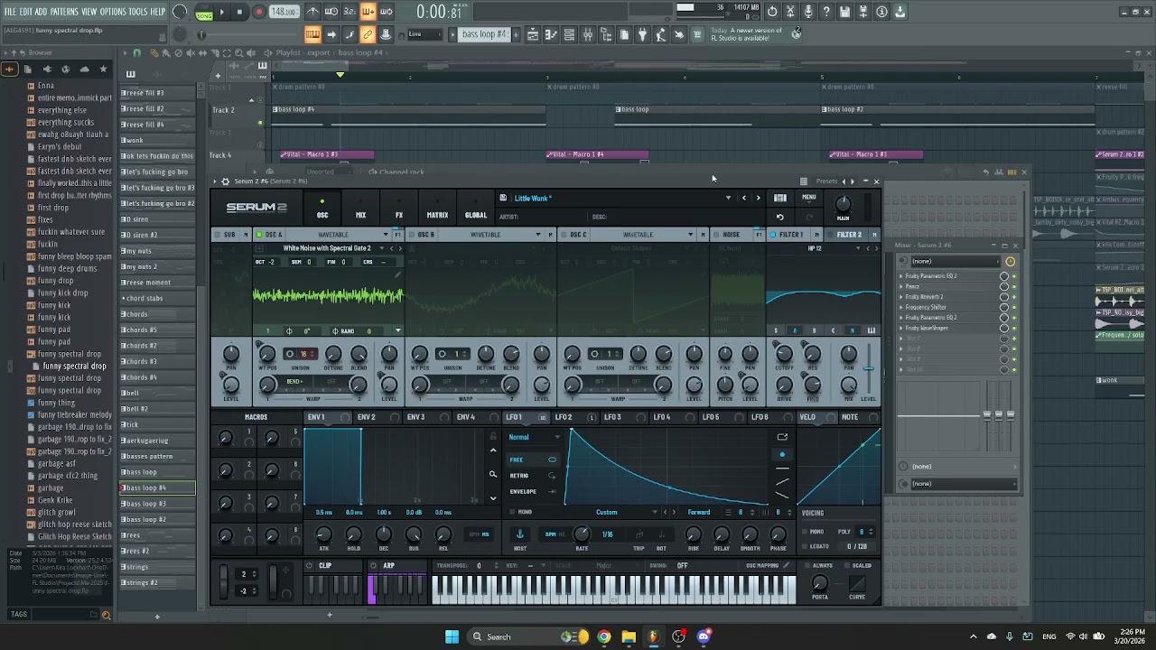Screen dimensions: 1156x650
Task: Click the question mark help icon
Action: pyautogui.click(x=826, y=12)
